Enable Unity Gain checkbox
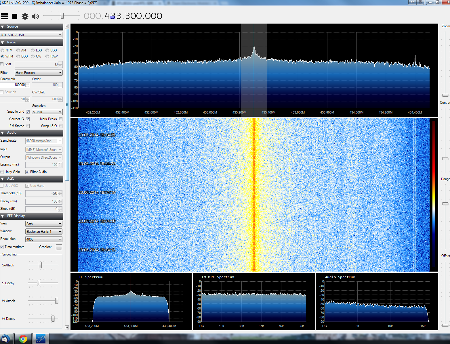 tap(2, 172)
